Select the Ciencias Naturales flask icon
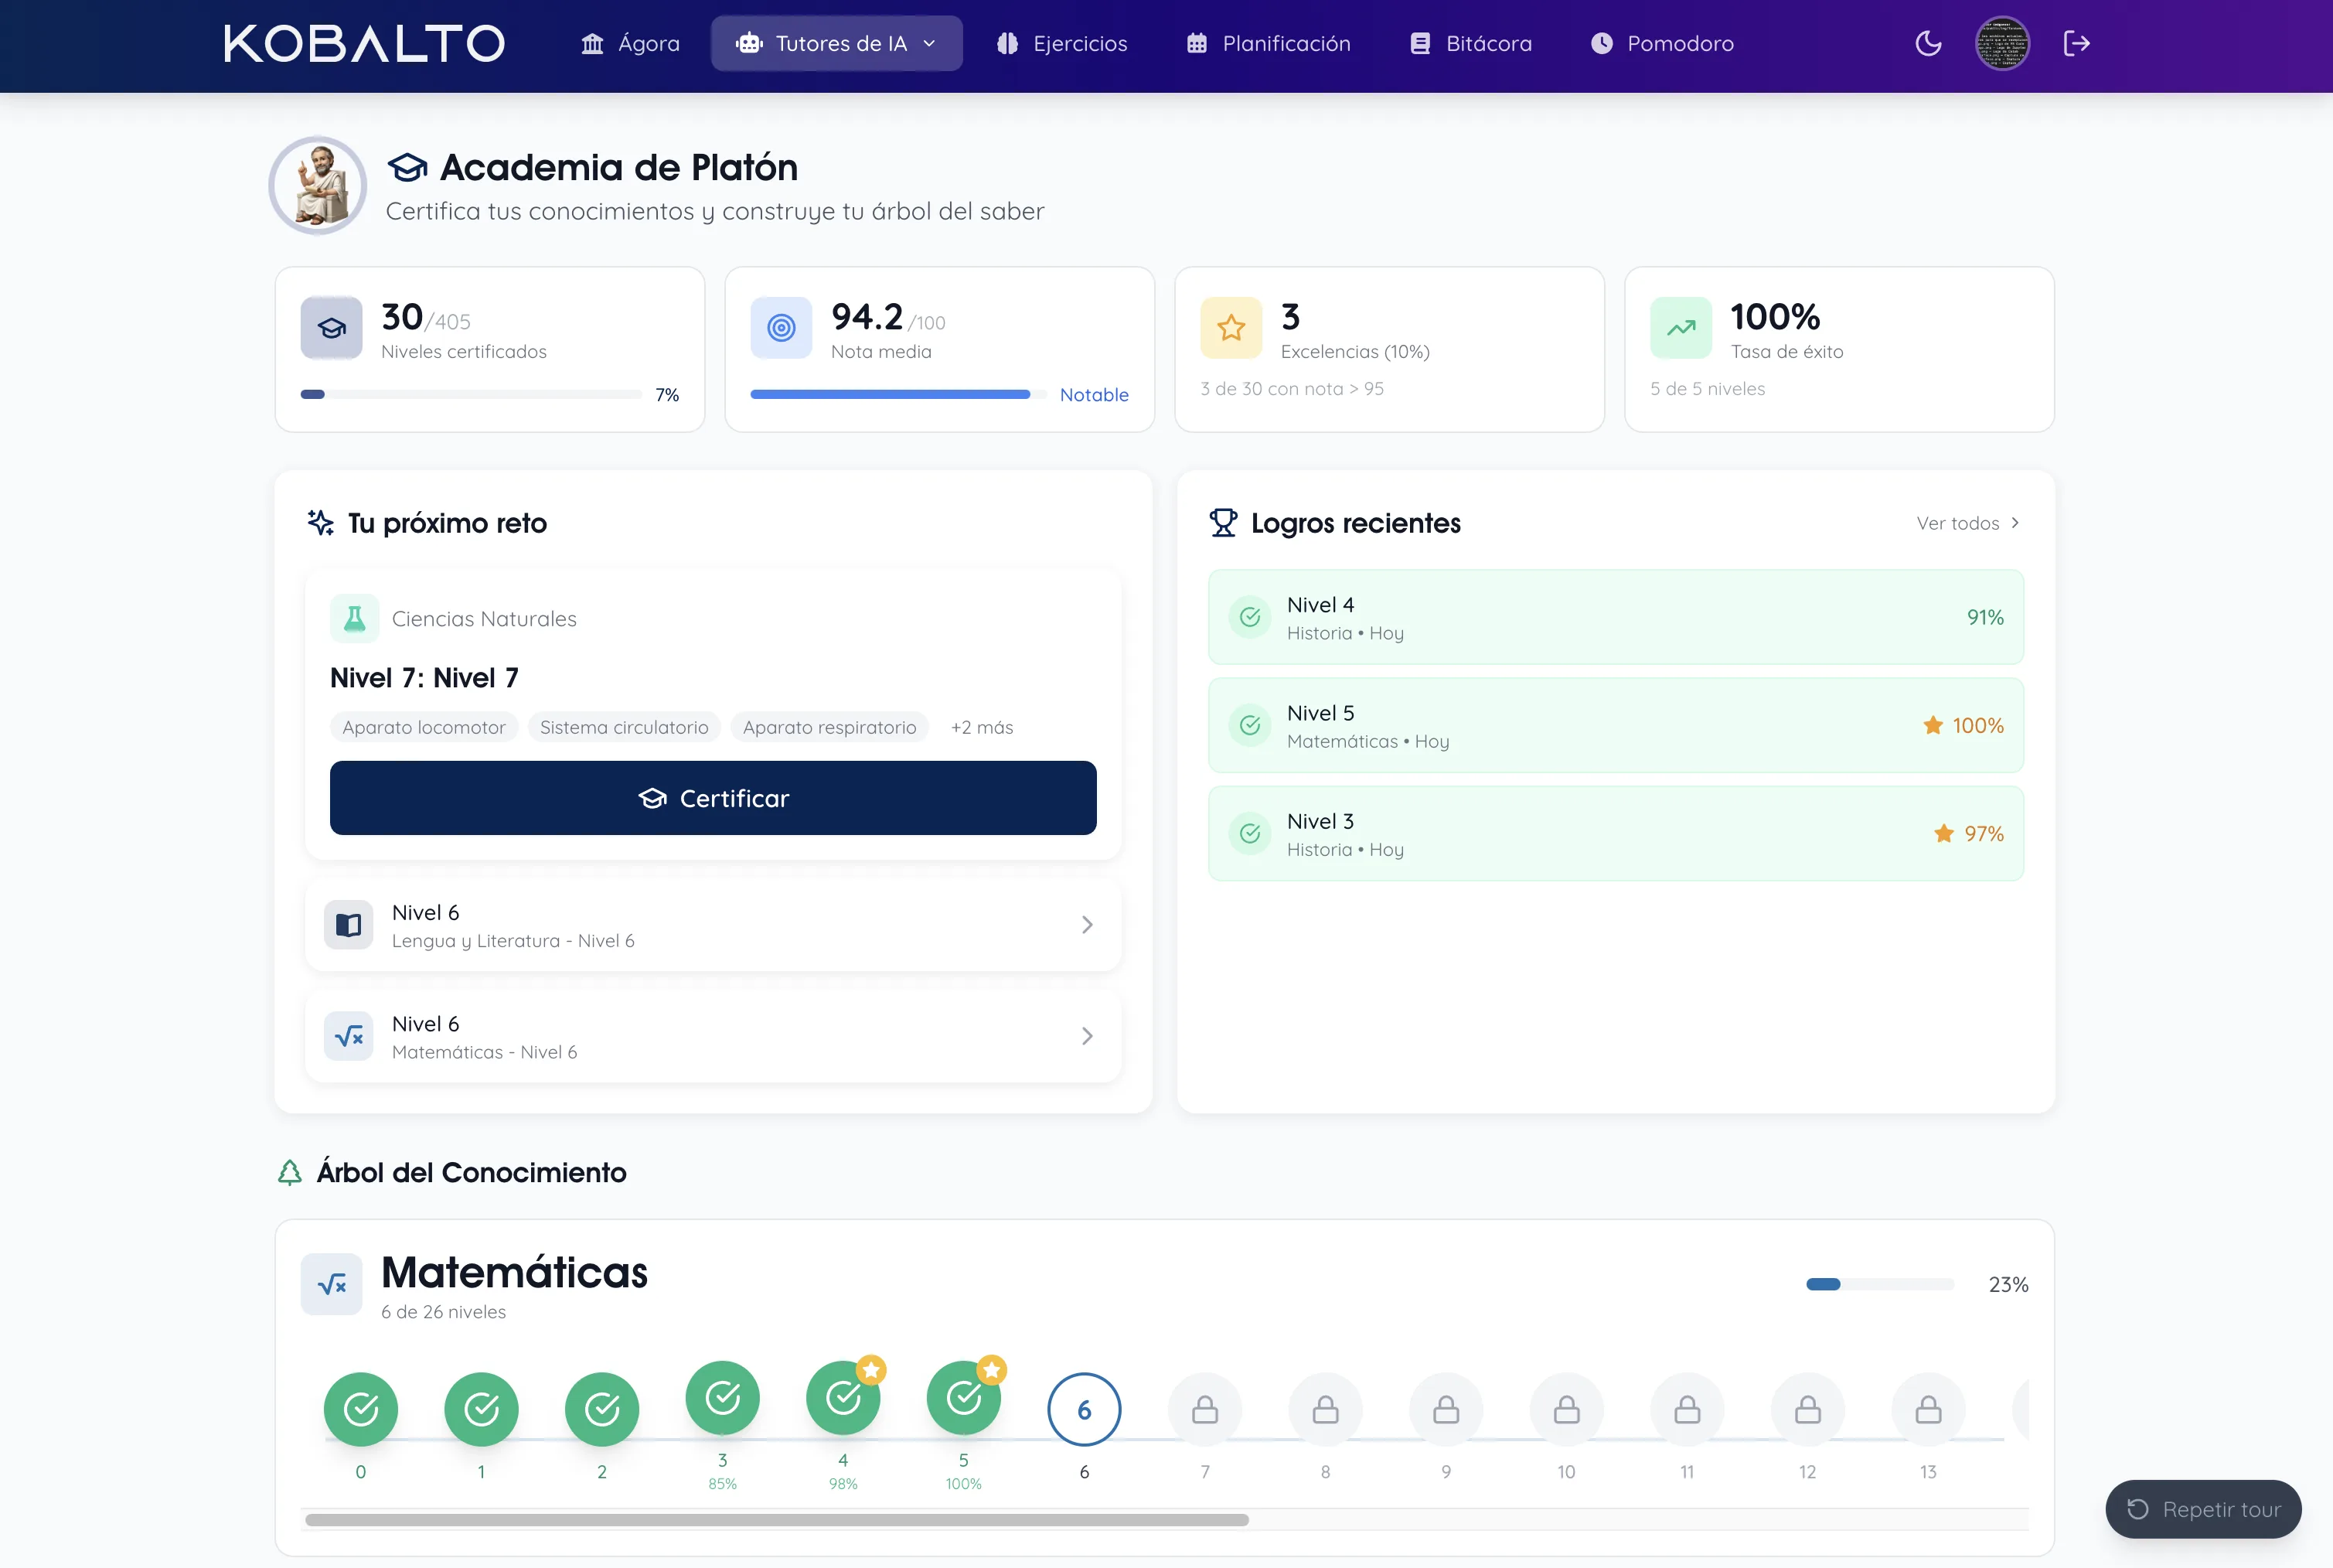The image size is (2333, 1568). point(354,618)
